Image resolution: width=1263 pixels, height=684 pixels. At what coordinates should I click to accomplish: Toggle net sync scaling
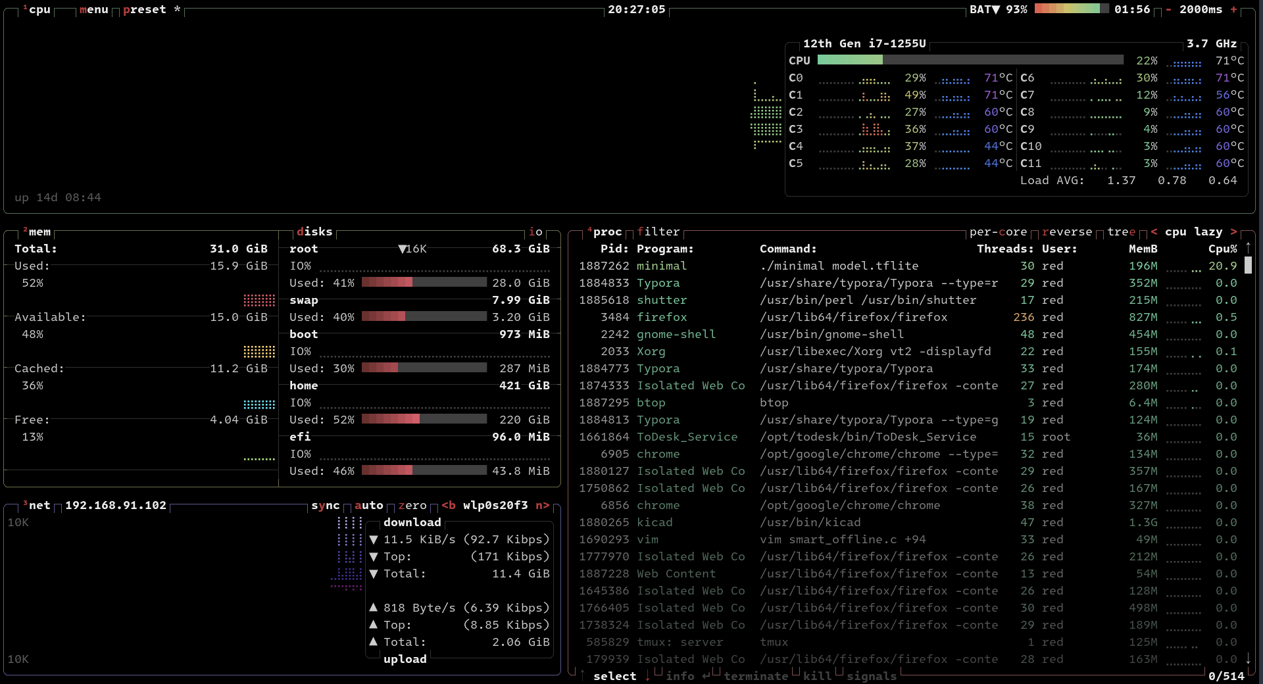[325, 505]
